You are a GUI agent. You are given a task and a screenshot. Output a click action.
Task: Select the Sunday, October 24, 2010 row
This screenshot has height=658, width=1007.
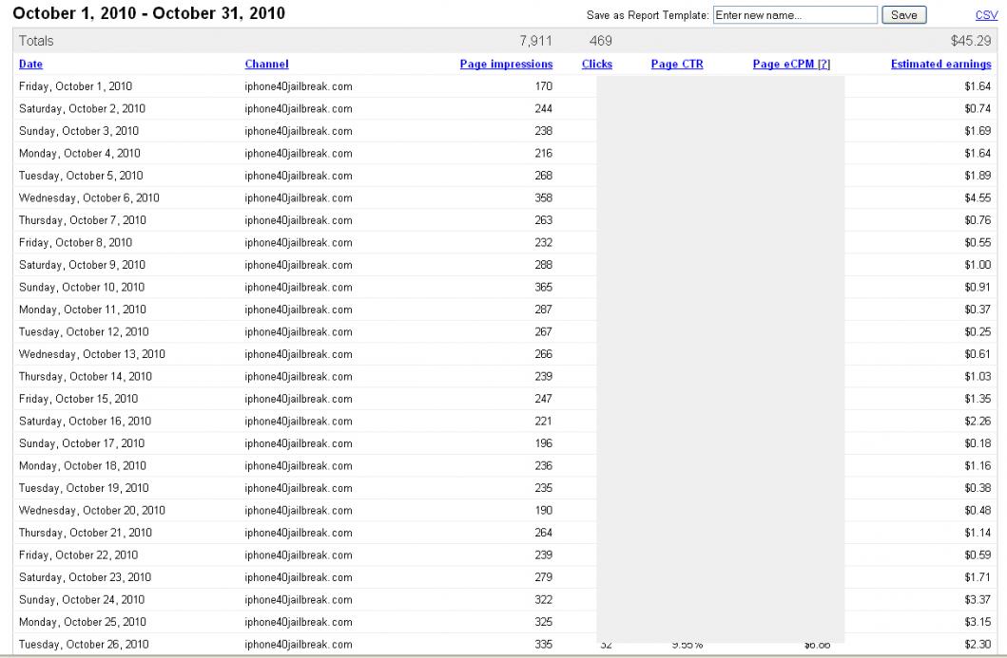505,600
